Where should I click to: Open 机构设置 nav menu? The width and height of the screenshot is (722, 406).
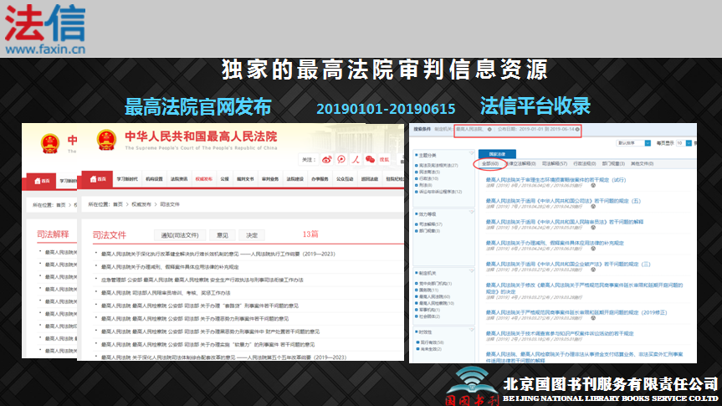[x=154, y=179]
